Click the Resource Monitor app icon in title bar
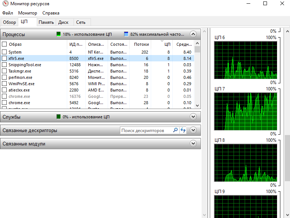Screen dimensions: 290x218 click(6, 3)
